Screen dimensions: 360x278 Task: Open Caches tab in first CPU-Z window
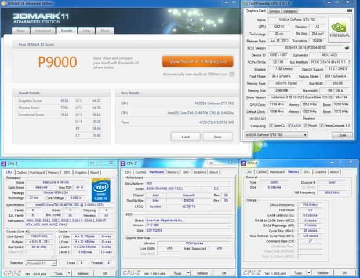(22, 173)
